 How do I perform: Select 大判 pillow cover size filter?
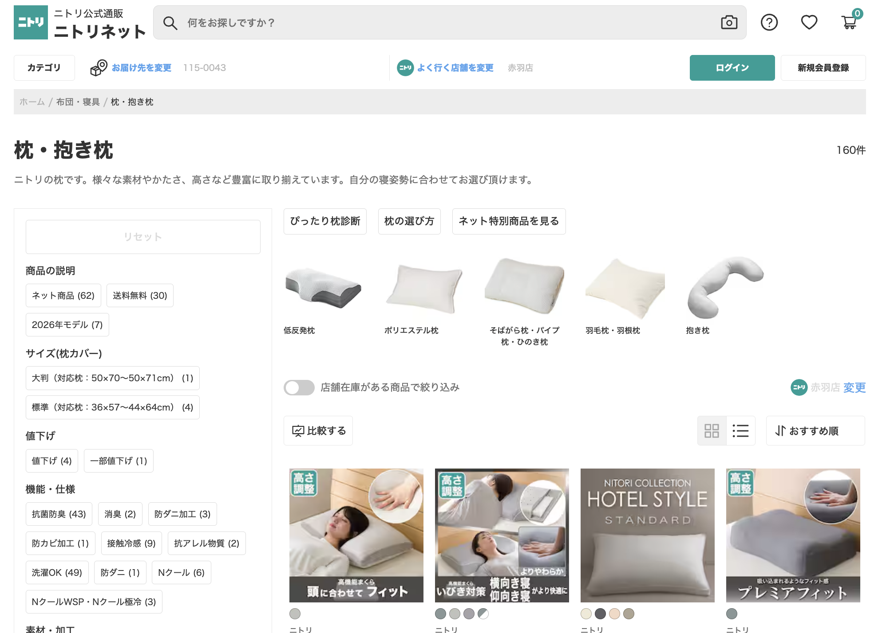tap(112, 378)
